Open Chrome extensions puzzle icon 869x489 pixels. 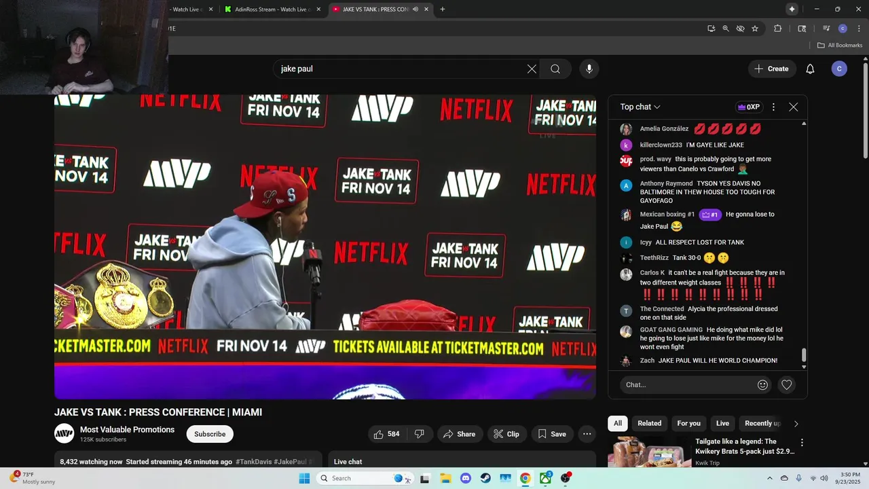tap(778, 29)
